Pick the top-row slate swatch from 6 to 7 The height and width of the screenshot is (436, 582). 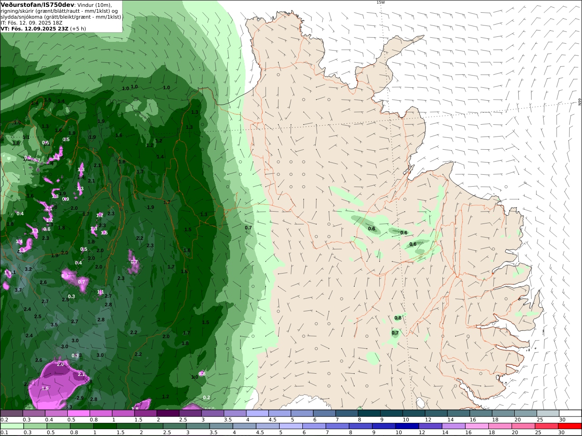point(324,413)
